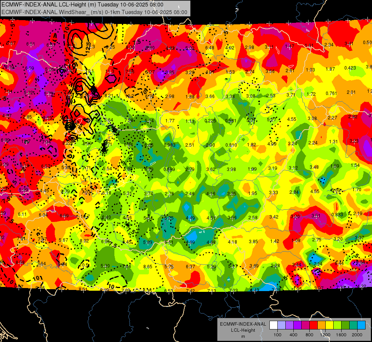Click the legend tick label 2000

click(357, 335)
